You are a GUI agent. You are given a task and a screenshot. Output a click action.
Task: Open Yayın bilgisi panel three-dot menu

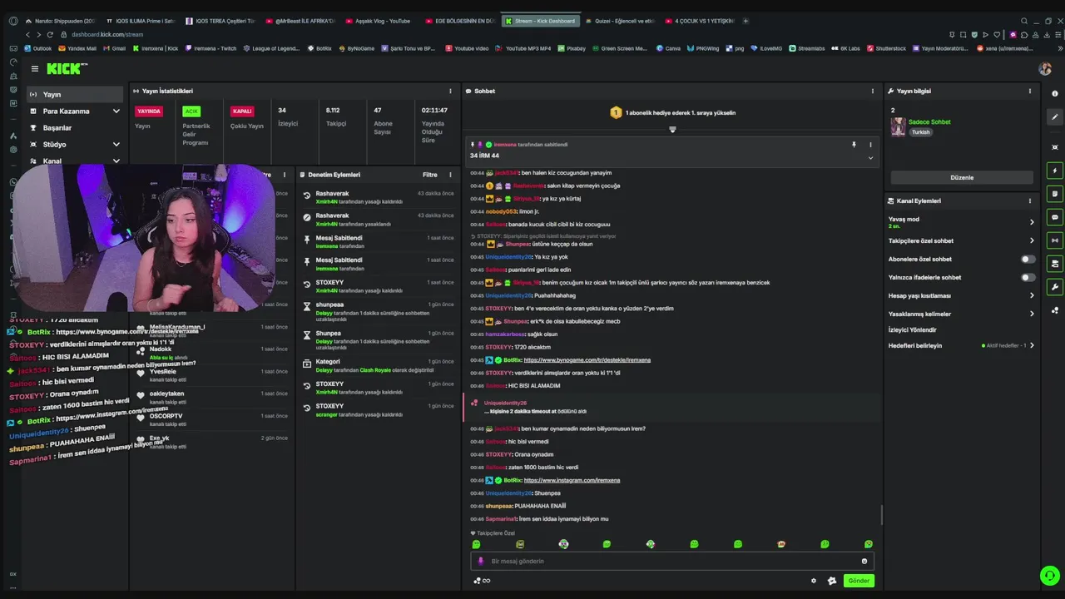coord(1030,91)
